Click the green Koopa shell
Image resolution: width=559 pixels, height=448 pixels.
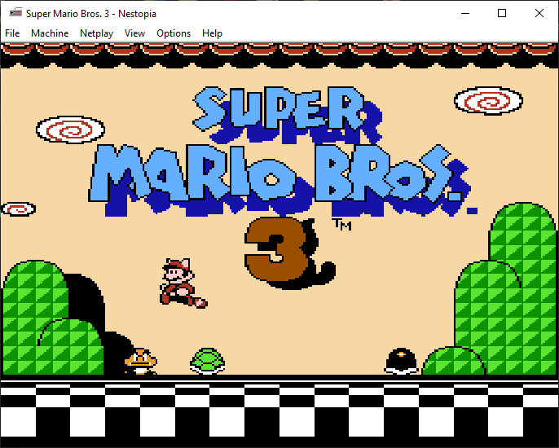click(208, 361)
